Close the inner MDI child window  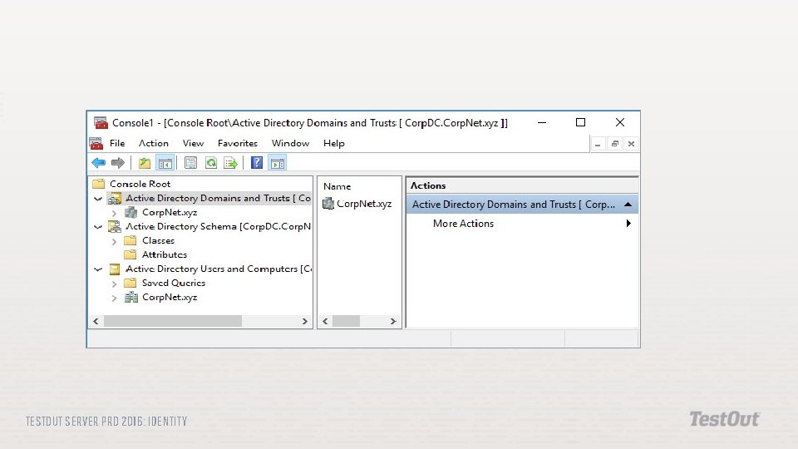click(x=631, y=144)
